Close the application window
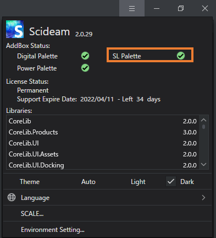 tap(205, 8)
